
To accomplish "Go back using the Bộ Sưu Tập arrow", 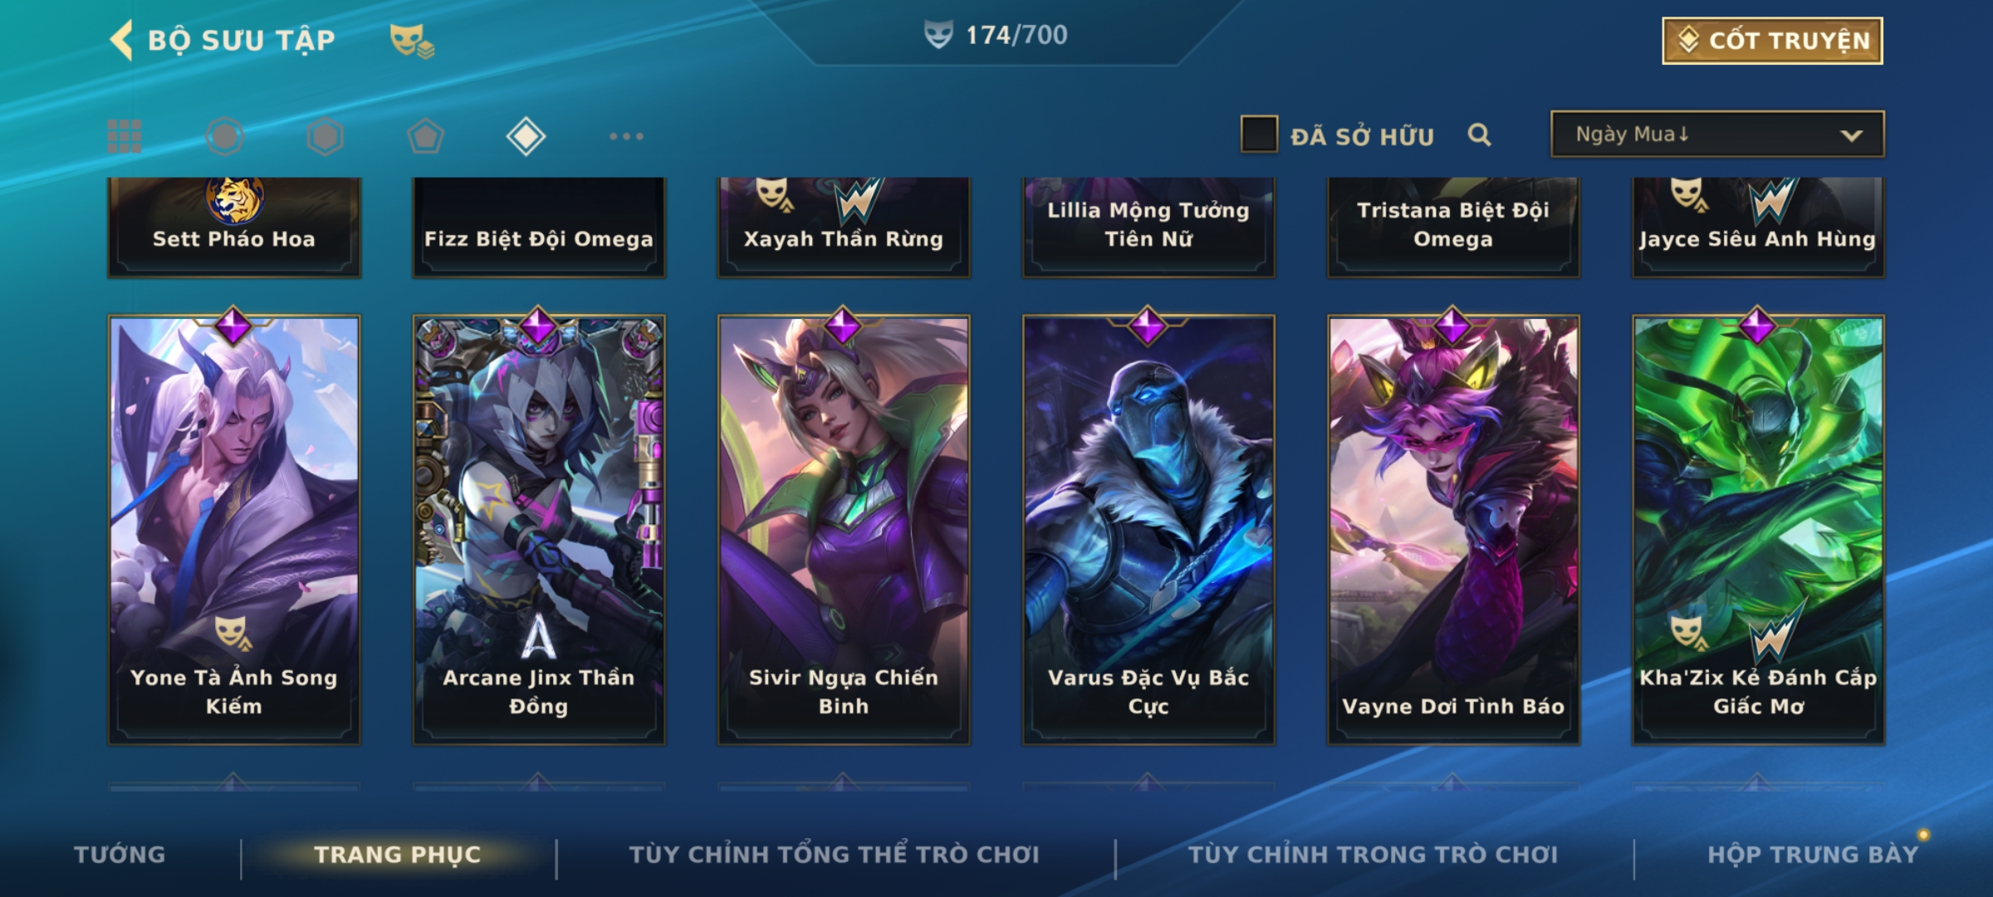I will [x=121, y=40].
